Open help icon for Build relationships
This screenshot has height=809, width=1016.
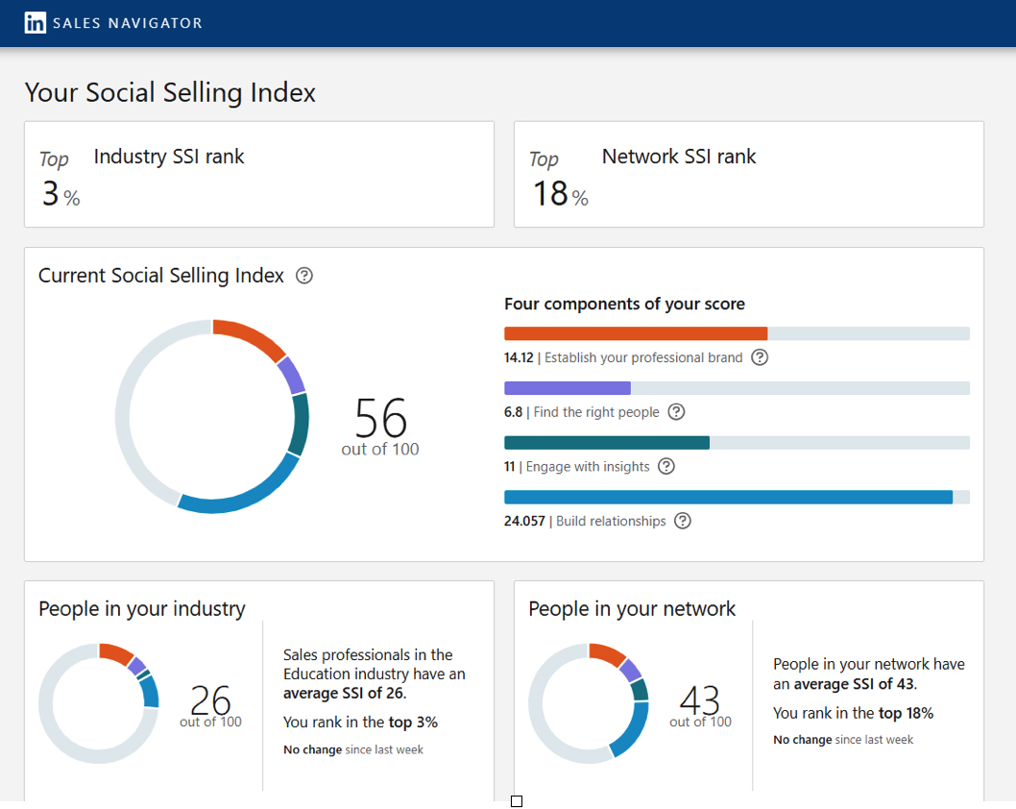[x=683, y=521]
